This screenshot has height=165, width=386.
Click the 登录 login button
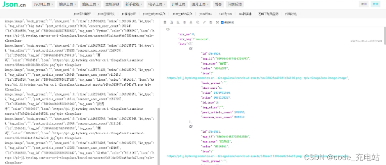pos(375,4)
